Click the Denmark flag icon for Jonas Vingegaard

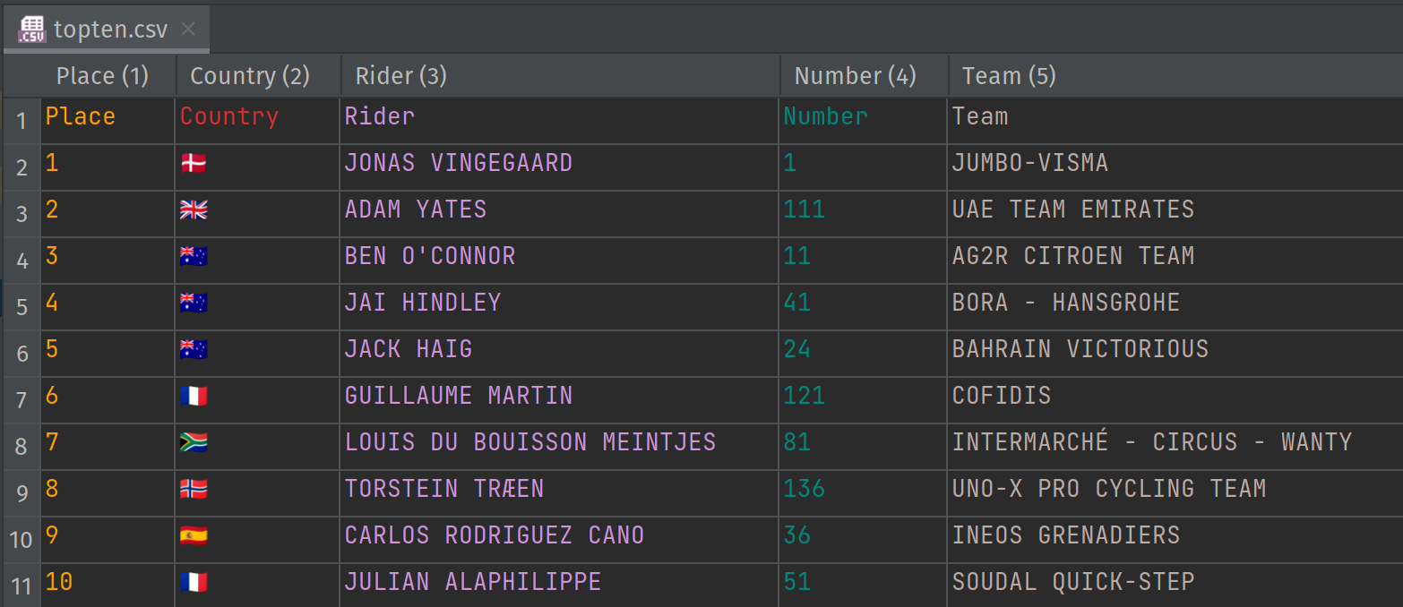(x=194, y=163)
